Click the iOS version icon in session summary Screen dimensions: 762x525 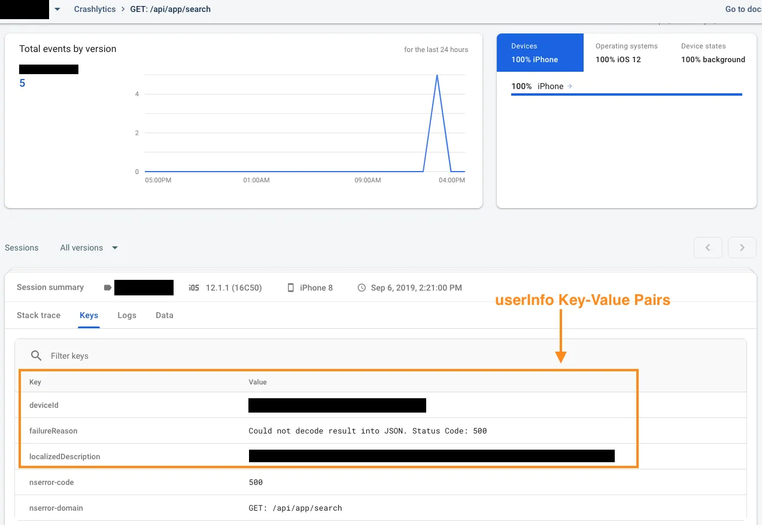coord(194,288)
